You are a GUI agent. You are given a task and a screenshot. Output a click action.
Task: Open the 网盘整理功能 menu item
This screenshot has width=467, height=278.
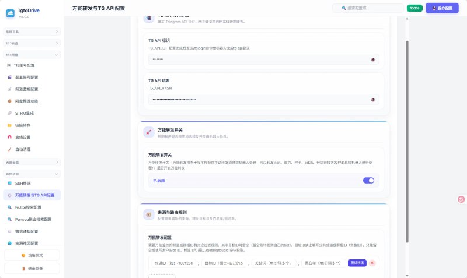pyautogui.click(x=32, y=101)
